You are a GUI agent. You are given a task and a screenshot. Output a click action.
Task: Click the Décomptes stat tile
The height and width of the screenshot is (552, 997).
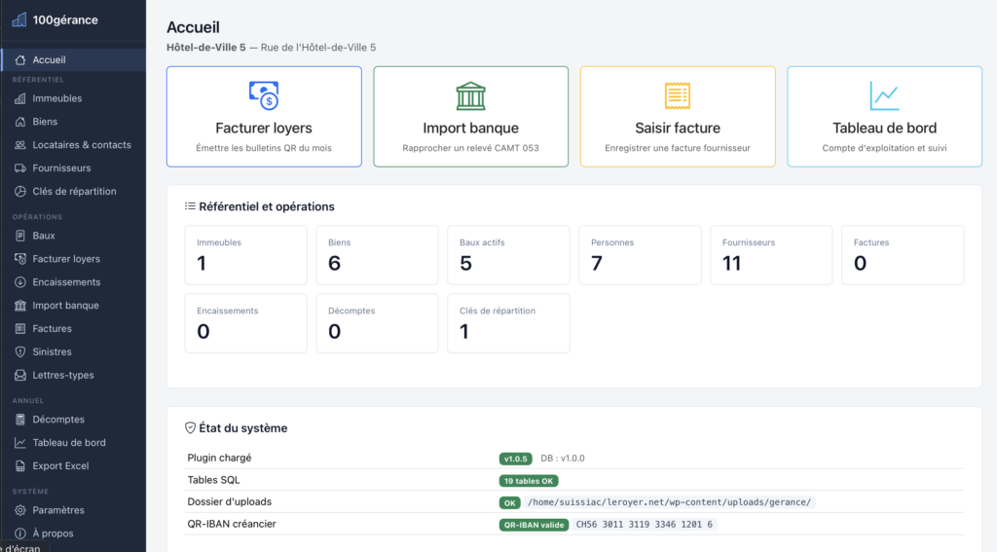377,323
